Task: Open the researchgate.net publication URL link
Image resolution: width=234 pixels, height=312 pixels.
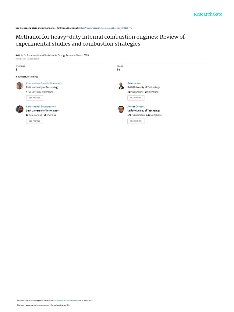Action: [x=105, y=28]
